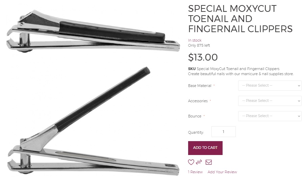This screenshot has width=305, height=177.
Task: Click the compare arrows icon
Action: (x=199, y=162)
